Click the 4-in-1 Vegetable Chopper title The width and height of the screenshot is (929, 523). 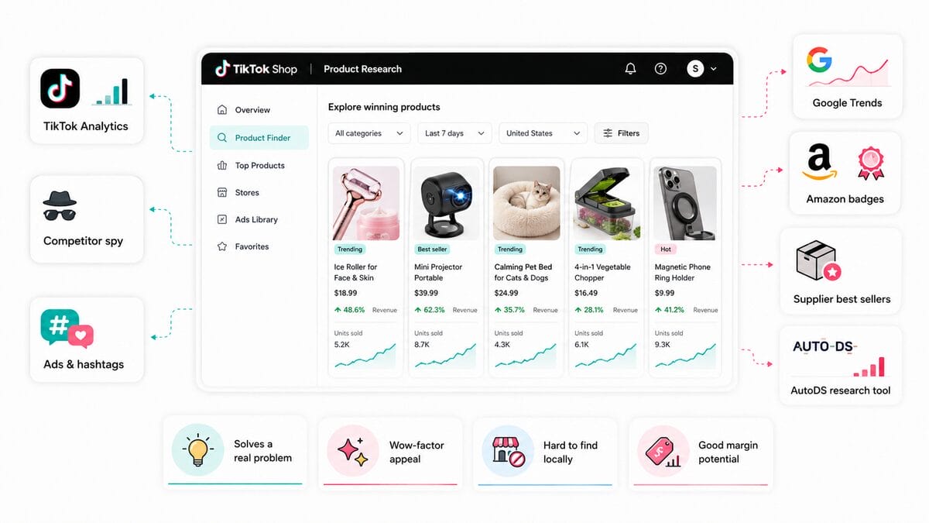point(602,272)
